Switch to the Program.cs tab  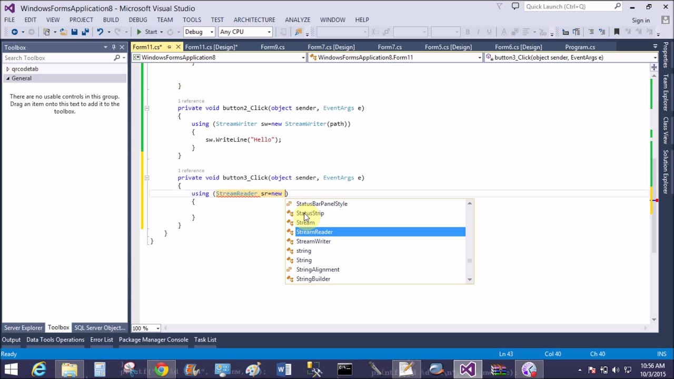(580, 47)
